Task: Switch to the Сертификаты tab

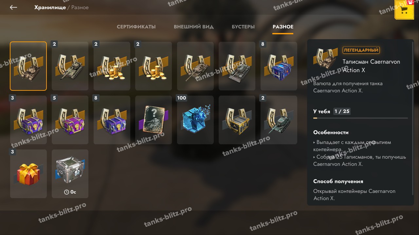Action: pyautogui.click(x=136, y=27)
